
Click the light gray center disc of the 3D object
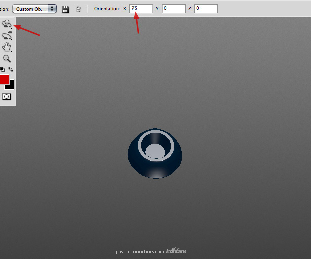[x=155, y=151]
